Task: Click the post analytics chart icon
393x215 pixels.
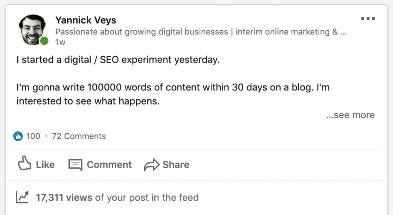Action: 22,197
